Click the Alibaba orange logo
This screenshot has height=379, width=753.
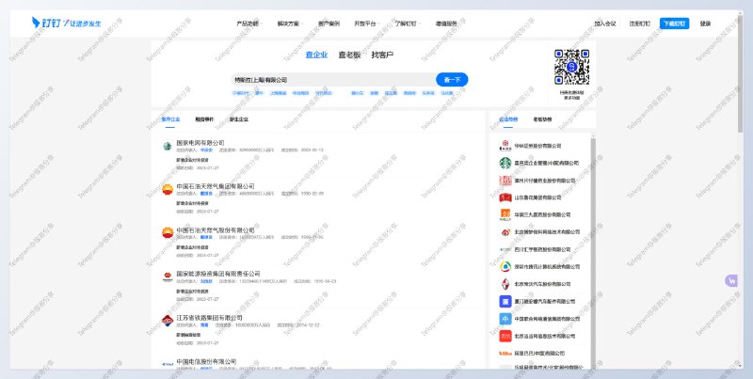505,353
